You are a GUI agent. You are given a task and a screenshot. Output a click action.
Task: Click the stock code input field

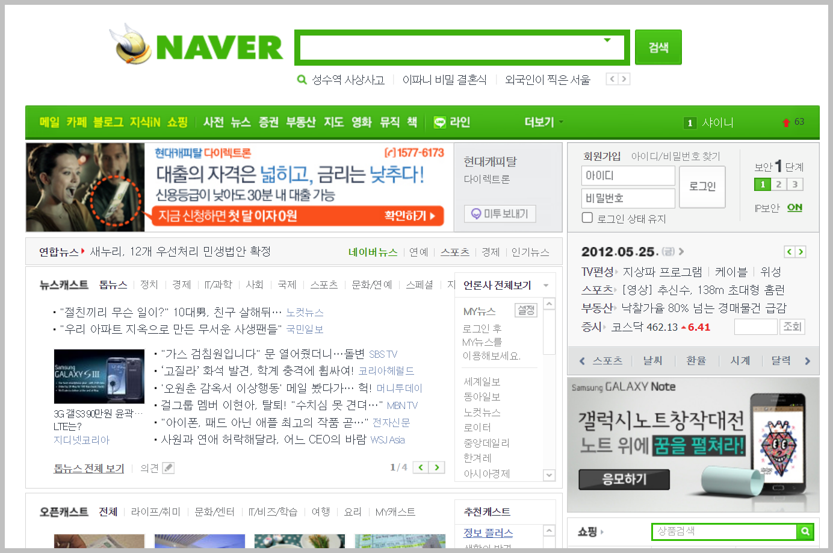pos(756,326)
